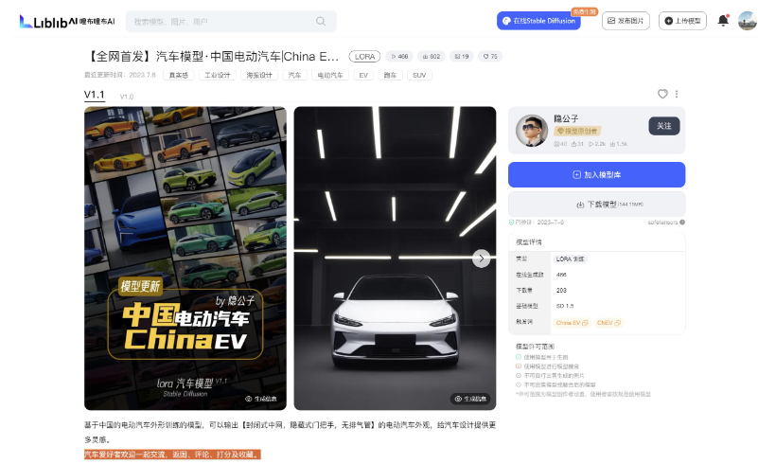The image size is (758, 464).
Task: Click the 上传模型 button
Action: click(682, 21)
